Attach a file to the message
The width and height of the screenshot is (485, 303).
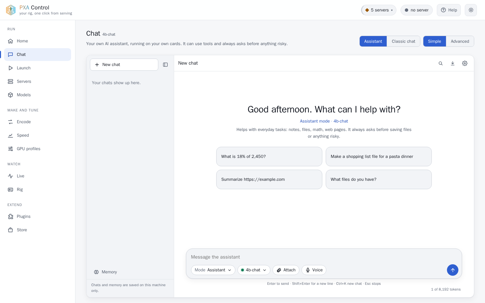pos(286,270)
